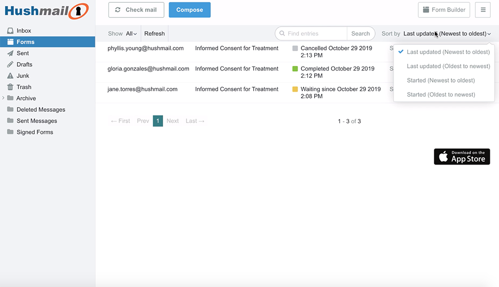This screenshot has height=287, width=499.
Task: Click the Find entries search field
Action: pyautogui.click(x=315, y=34)
